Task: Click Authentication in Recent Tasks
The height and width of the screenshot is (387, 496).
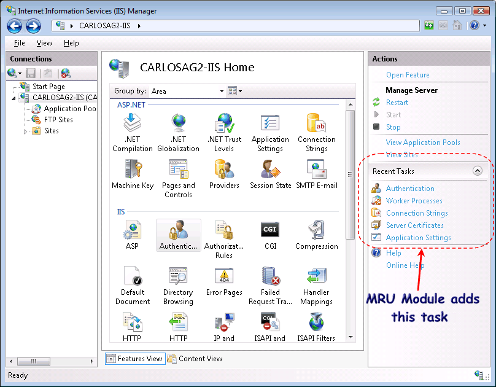Action: pyautogui.click(x=410, y=189)
